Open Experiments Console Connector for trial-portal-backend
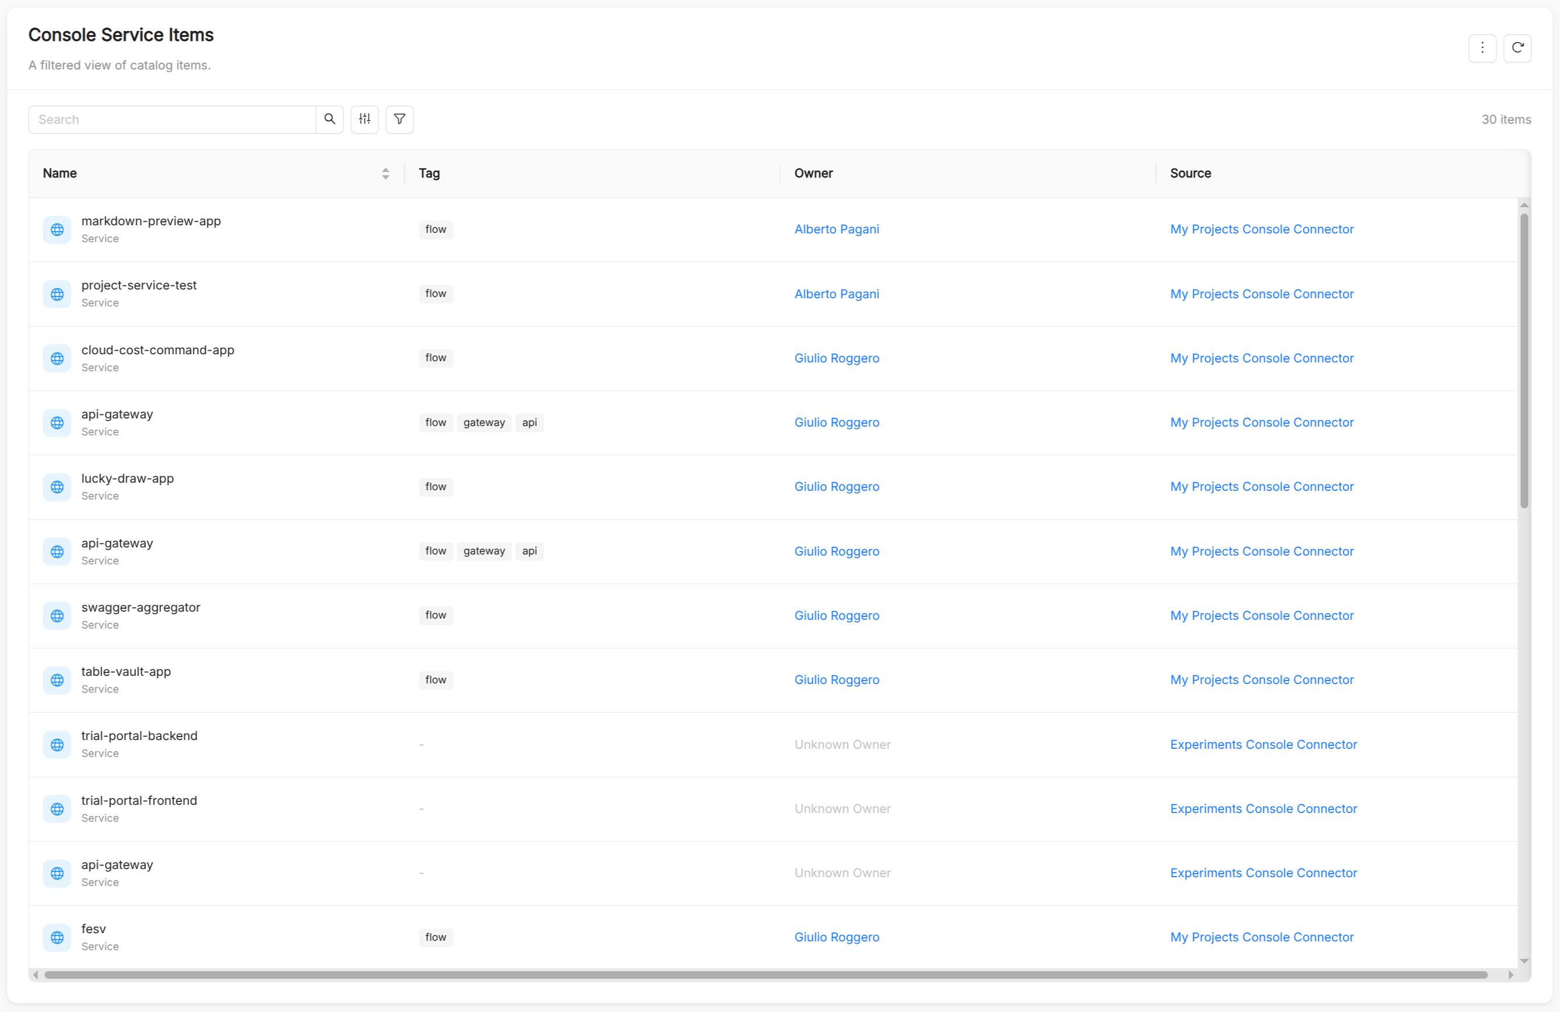Screen dimensions: 1560x1012 [1264, 745]
